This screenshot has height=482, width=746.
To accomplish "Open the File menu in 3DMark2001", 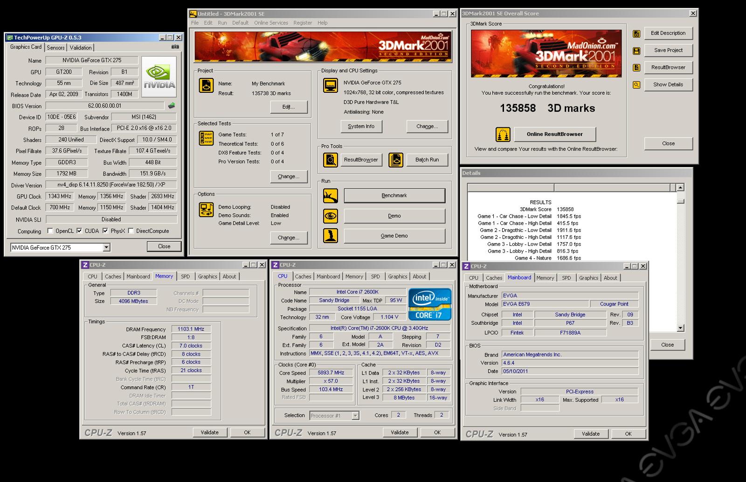I will [x=195, y=23].
